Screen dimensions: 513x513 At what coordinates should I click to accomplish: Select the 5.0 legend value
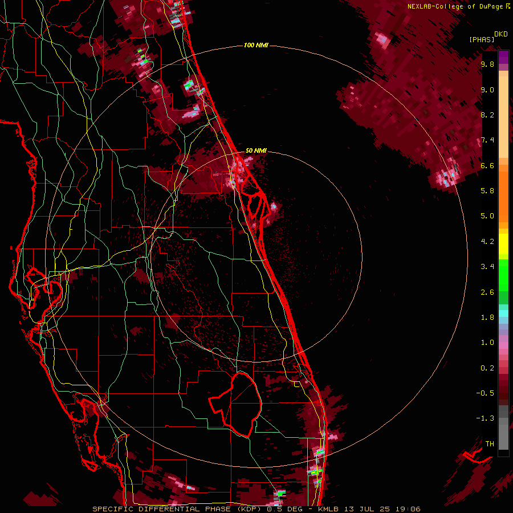487,216
